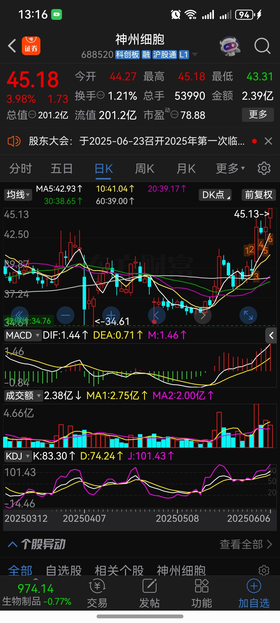This screenshot has height=623, width=280.
Task: Expand stock code dropdown triangle
Action: (195, 54)
